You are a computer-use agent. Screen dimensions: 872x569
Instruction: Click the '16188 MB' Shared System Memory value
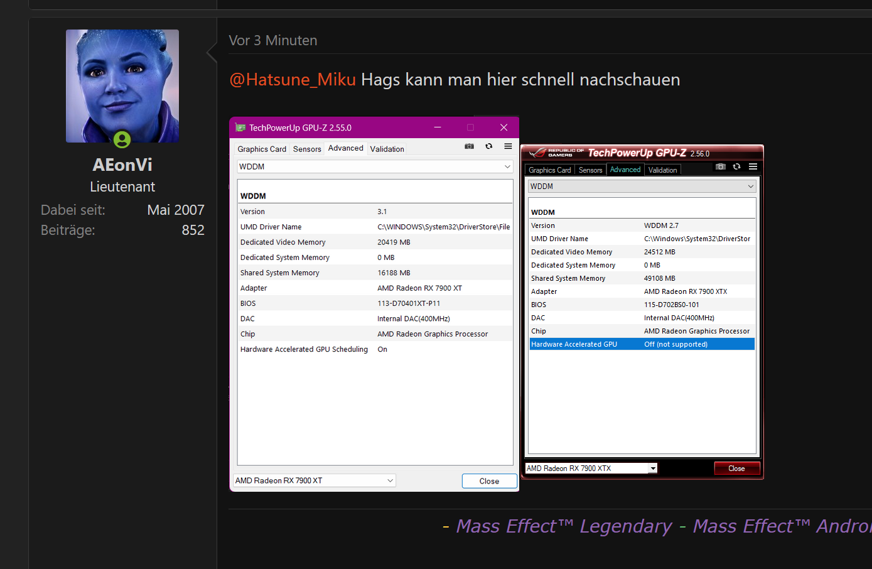394,273
